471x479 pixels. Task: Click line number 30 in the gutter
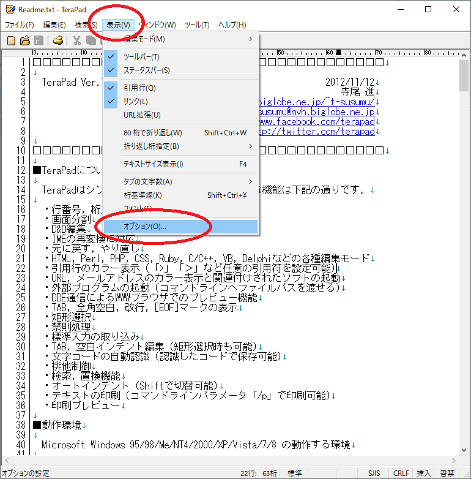21,347
